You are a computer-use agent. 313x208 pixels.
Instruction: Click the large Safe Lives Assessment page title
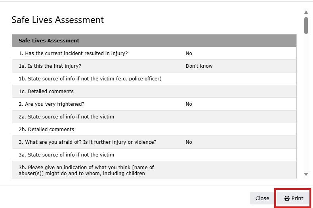(58, 20)
